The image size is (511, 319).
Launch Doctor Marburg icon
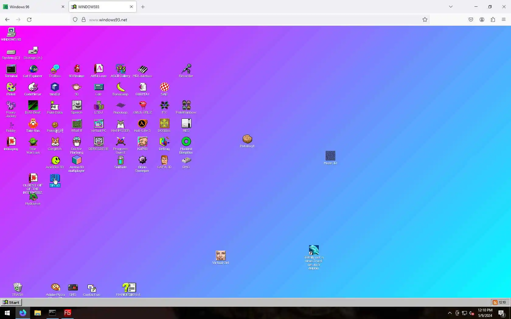(x=77, y=146)
